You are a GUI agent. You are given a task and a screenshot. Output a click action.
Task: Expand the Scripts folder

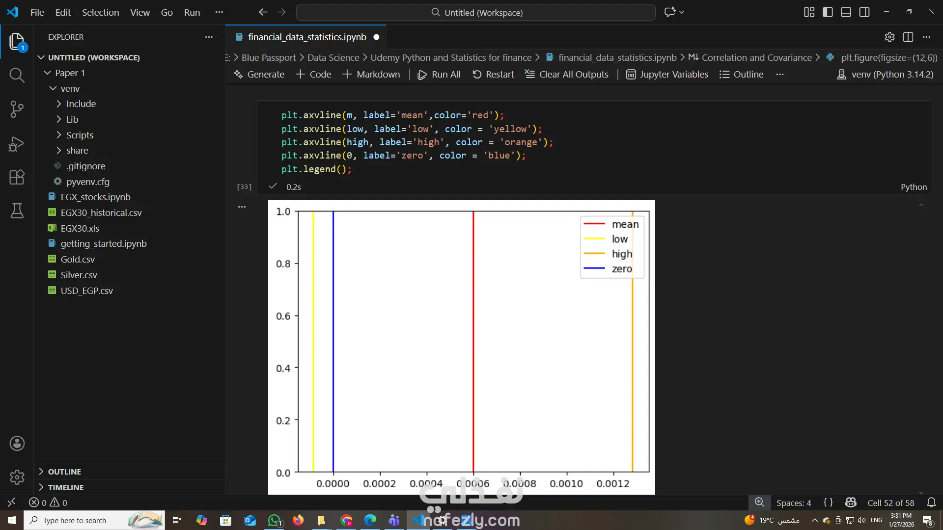click(80, 135)
